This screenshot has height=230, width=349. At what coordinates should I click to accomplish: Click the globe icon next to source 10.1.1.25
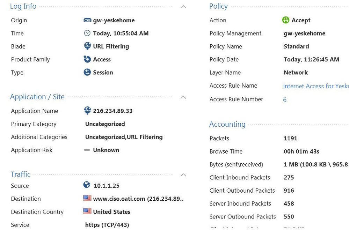(x=87, y=185)
